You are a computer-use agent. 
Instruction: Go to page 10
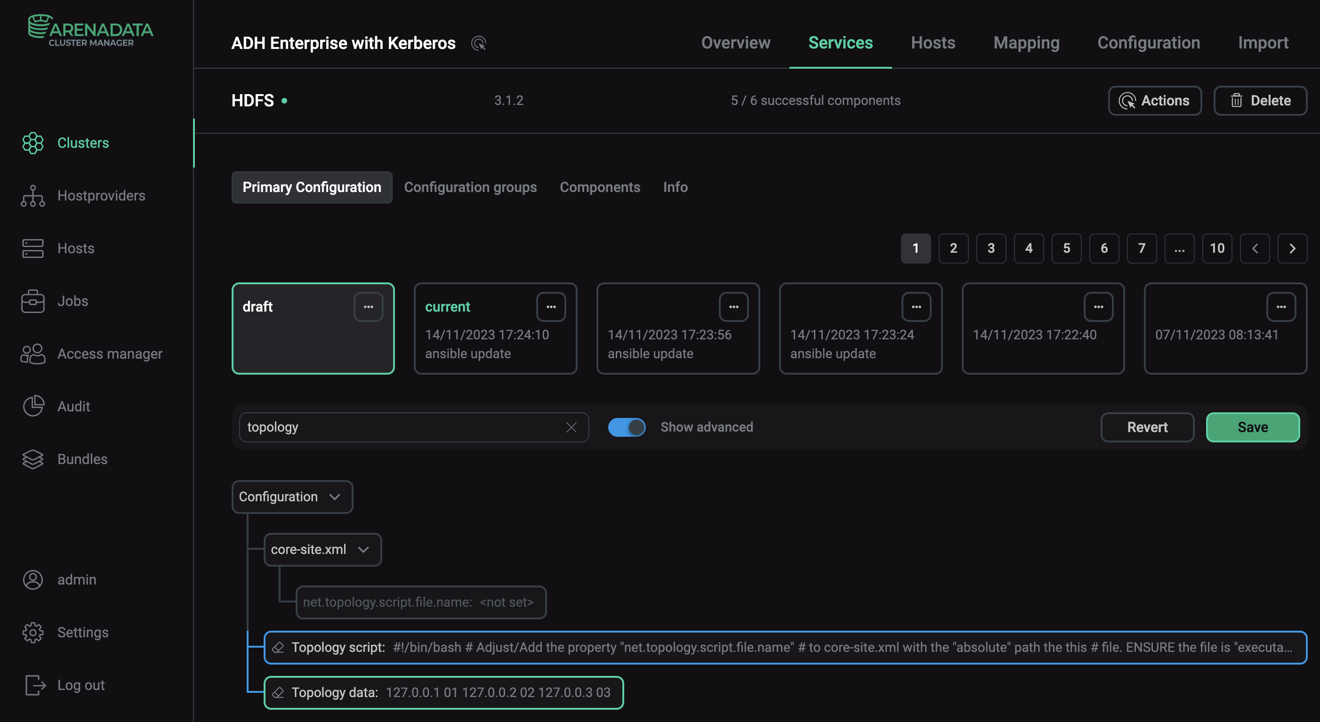coord(1217,249)
